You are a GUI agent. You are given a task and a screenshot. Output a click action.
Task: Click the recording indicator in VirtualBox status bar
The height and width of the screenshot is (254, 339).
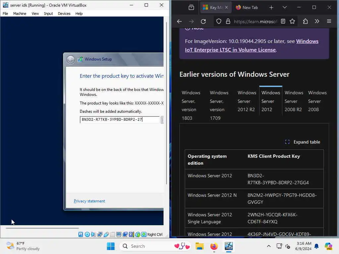pyautogui.click(x=125, y=234)
